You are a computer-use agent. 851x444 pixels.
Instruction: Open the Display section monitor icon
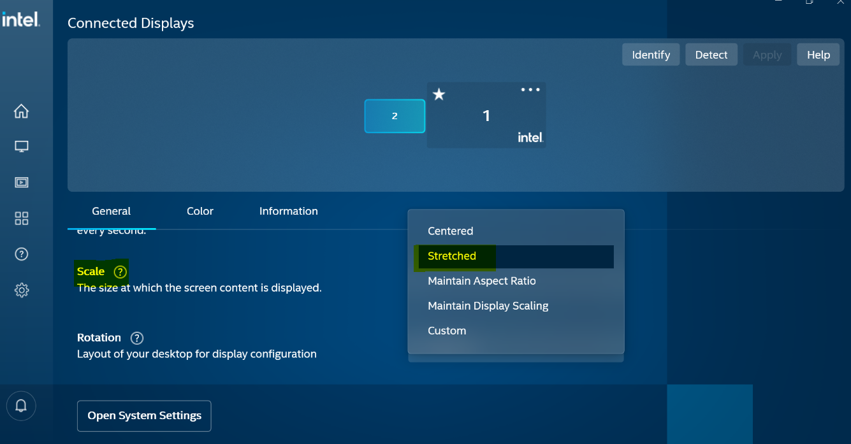(21, 147)
